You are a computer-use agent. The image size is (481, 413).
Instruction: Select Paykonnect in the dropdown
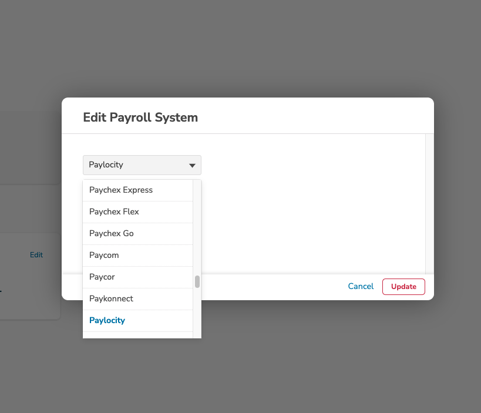point(138,299)
